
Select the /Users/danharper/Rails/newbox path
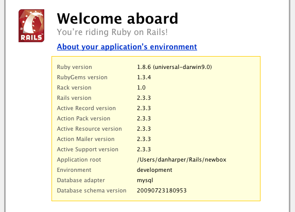click(x=182, y=160)
